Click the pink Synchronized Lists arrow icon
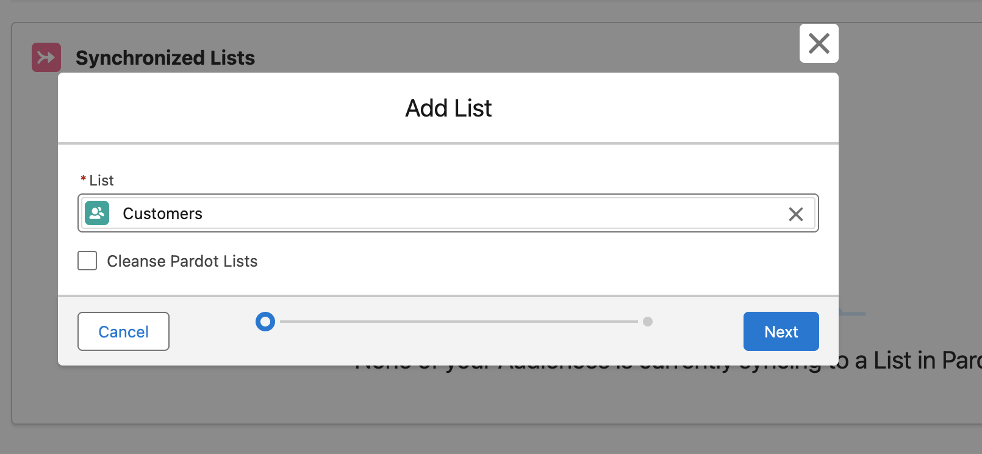982x454 pixels. [x=46, y=57]
